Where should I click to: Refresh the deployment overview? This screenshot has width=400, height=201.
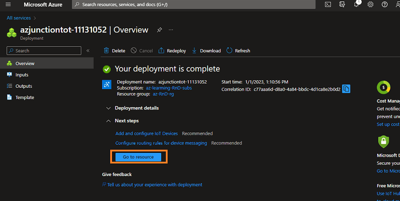tap(238, 50)
